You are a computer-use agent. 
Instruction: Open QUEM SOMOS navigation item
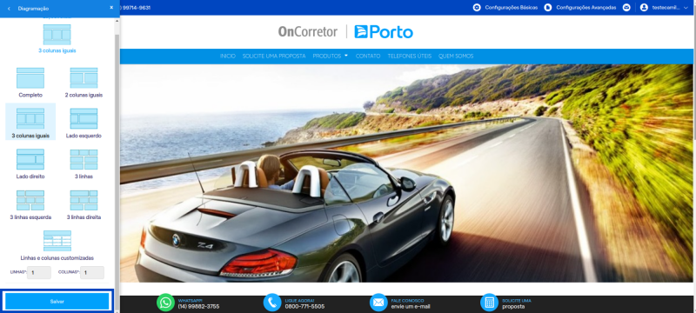click(x=456, y=57)
